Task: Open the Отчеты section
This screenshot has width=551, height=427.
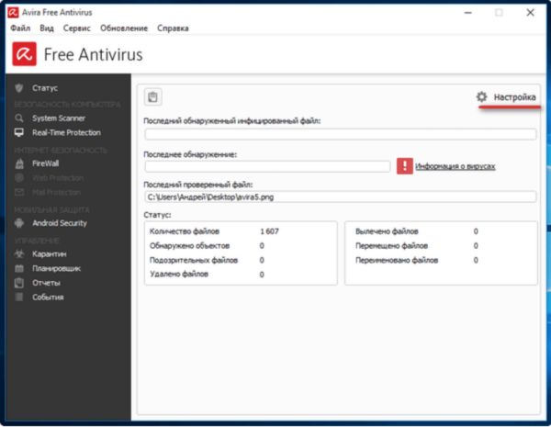Action: pos(47,283)
